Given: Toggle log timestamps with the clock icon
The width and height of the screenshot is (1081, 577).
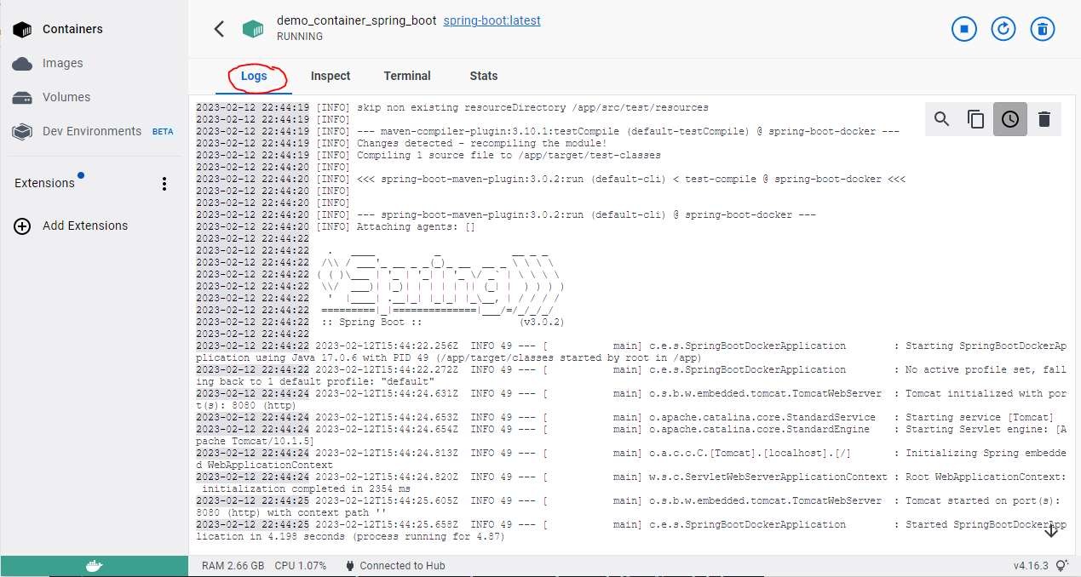Looking at the screenshot, I should click(x=1009, y=119).
